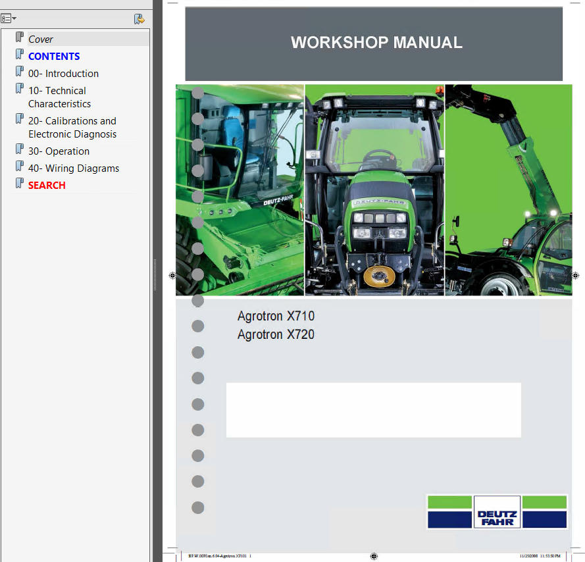The height and width of the screenshot is (562, 585).
Task: Click the red SEARCH bookmark
Action: pyautogui.click(x=47, y=186)
